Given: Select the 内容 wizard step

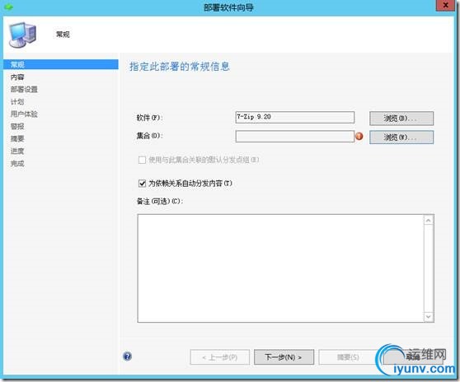Looking at the screenshot, I should 17,77.
